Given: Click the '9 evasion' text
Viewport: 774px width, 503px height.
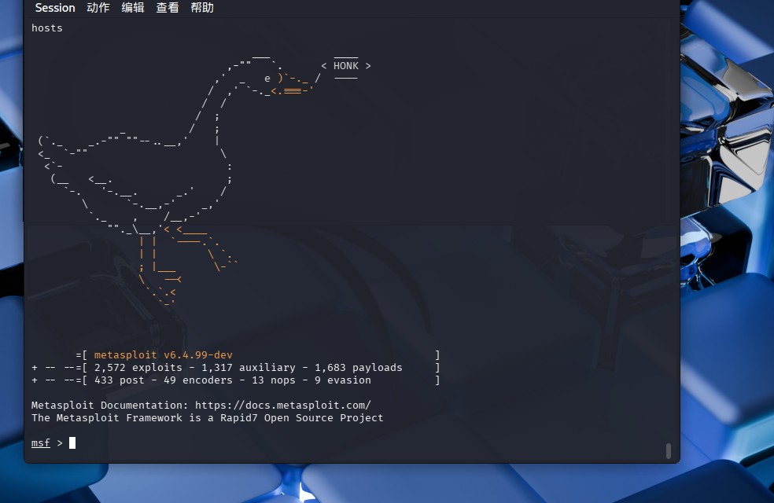Looking at the screenshot, I should [343, 380].
